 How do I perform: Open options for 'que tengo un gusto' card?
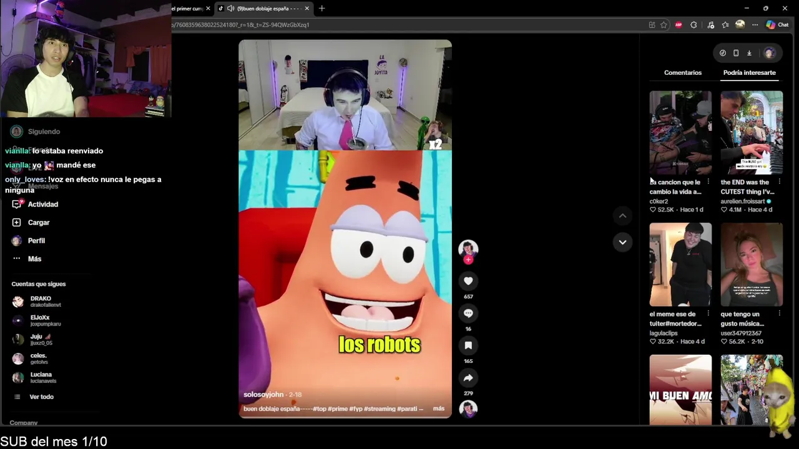pyautogui.click(x=779, y=314)
